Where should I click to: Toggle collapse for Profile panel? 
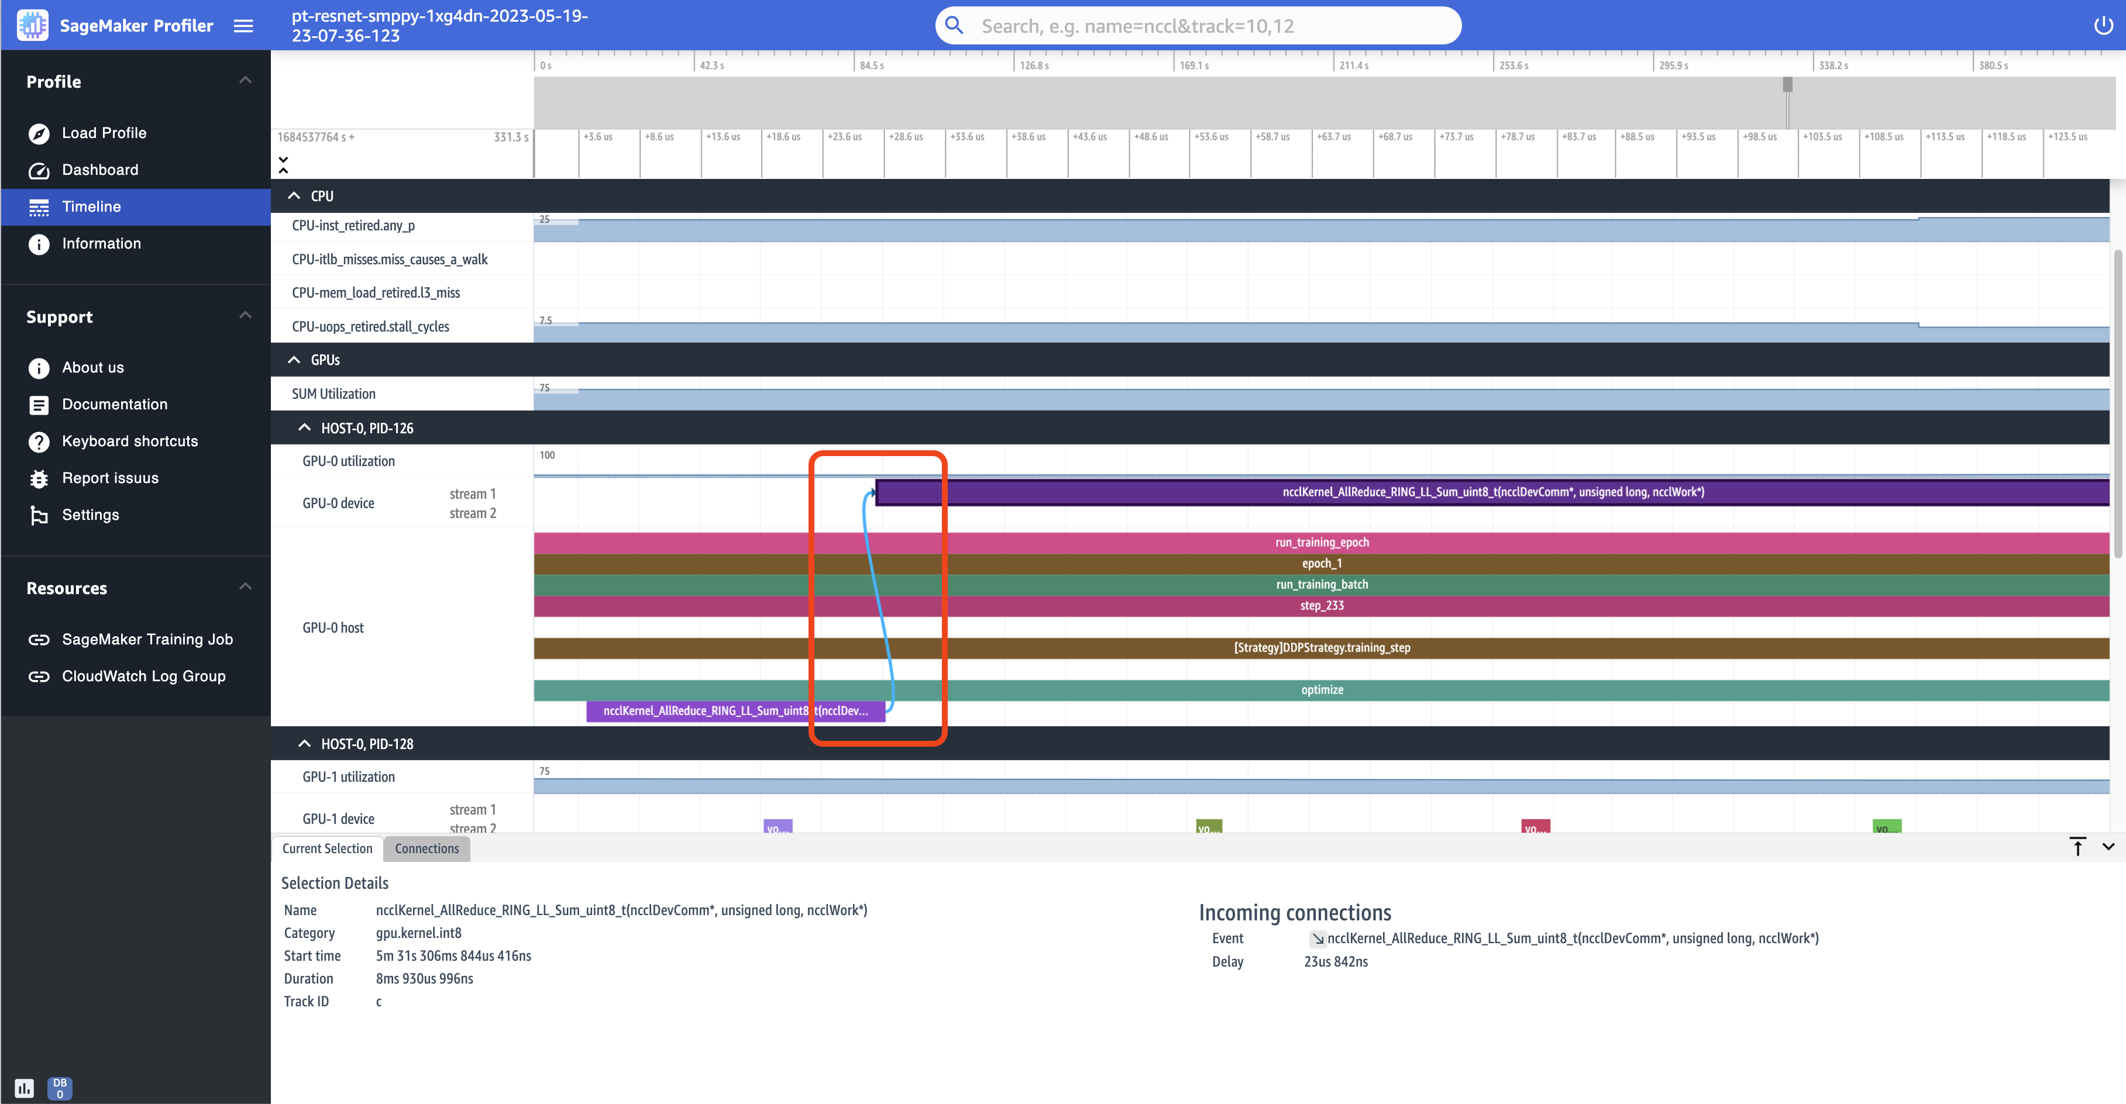(x=245, y=80)
